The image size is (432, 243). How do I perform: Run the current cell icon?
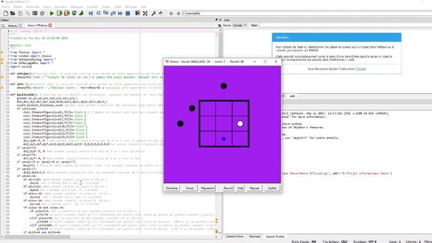point(59,13)
